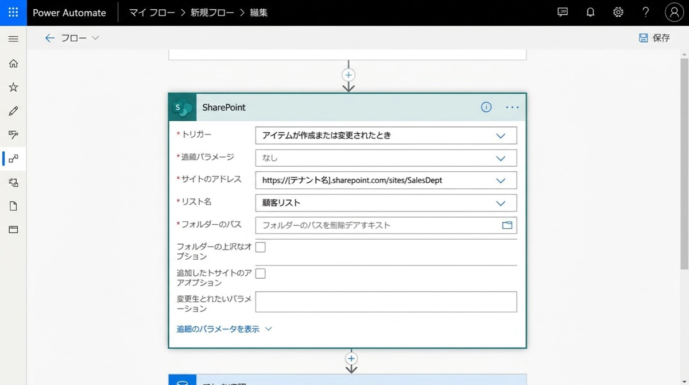Click the 保存 save button
The height and width of the screenshot is (385, 689).
[x=655, y=38]
